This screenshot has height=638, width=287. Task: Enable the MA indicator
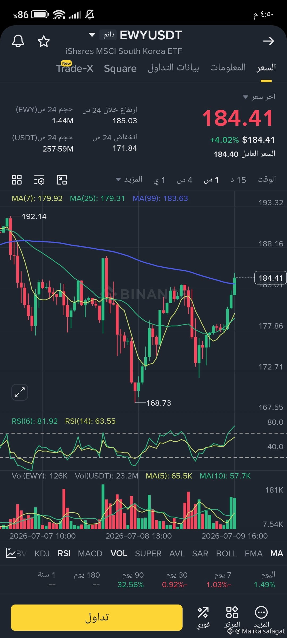click(277, 553)
